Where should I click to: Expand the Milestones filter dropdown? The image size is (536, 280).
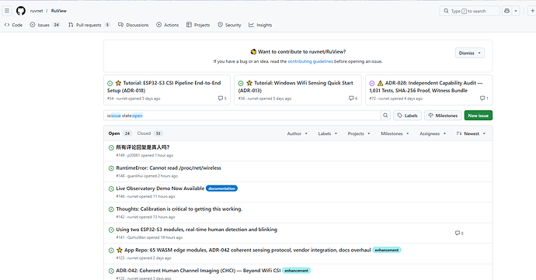point(395,134)
